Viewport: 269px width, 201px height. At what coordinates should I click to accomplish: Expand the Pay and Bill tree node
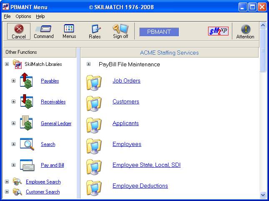pyautogui.click(x=13, y=165)
